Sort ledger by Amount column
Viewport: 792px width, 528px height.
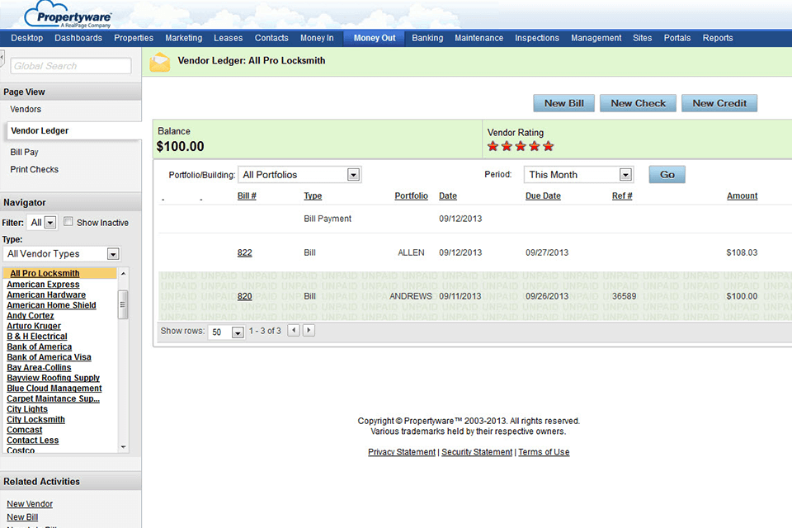tap(742, 196)
